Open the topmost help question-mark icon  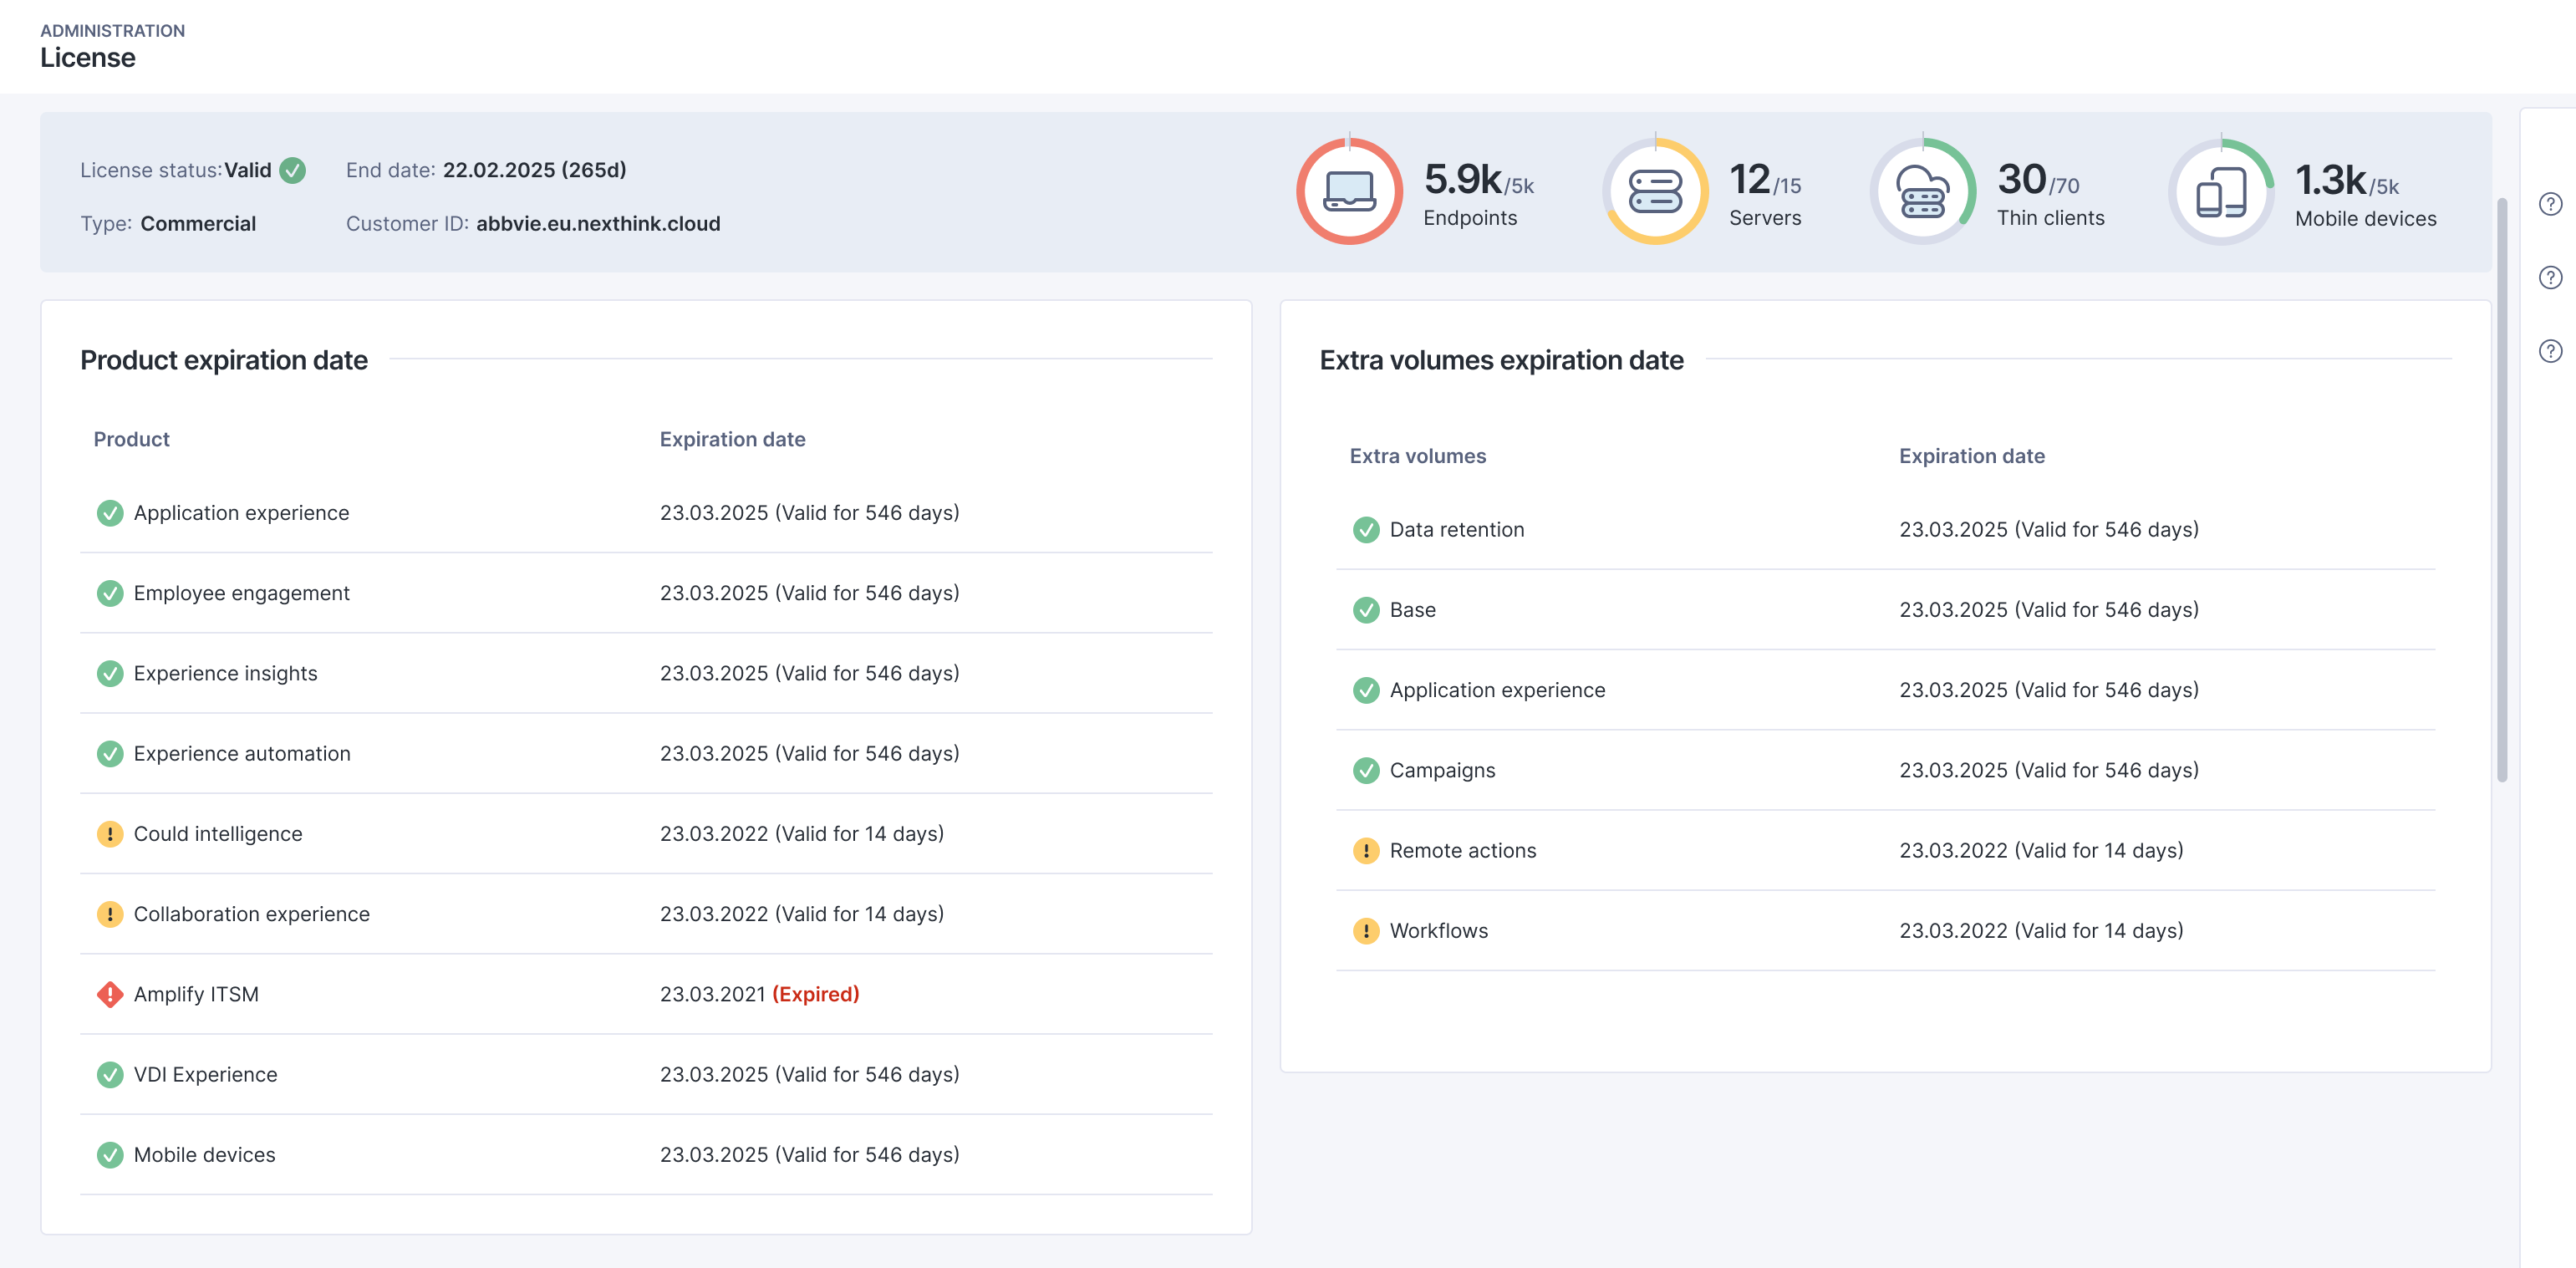(x=2550, y=204)
